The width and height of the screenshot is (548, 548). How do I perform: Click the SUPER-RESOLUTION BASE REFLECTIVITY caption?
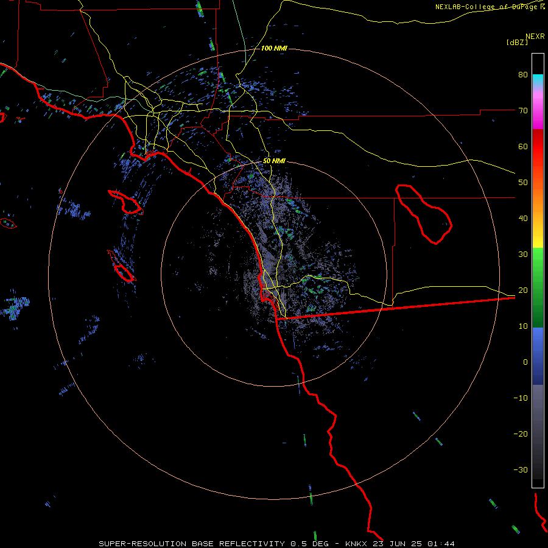192,544
